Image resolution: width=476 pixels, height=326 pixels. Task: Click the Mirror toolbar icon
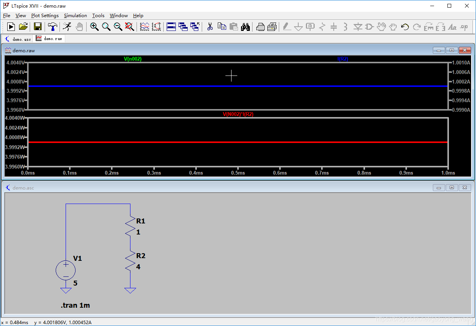point(441,26)
